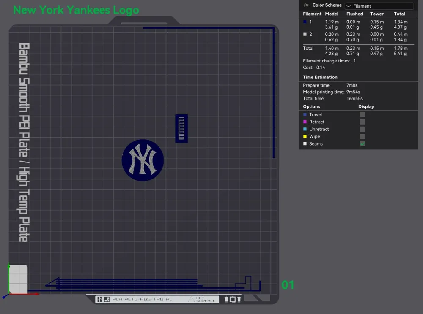Click the Options heading

(311, 106)
